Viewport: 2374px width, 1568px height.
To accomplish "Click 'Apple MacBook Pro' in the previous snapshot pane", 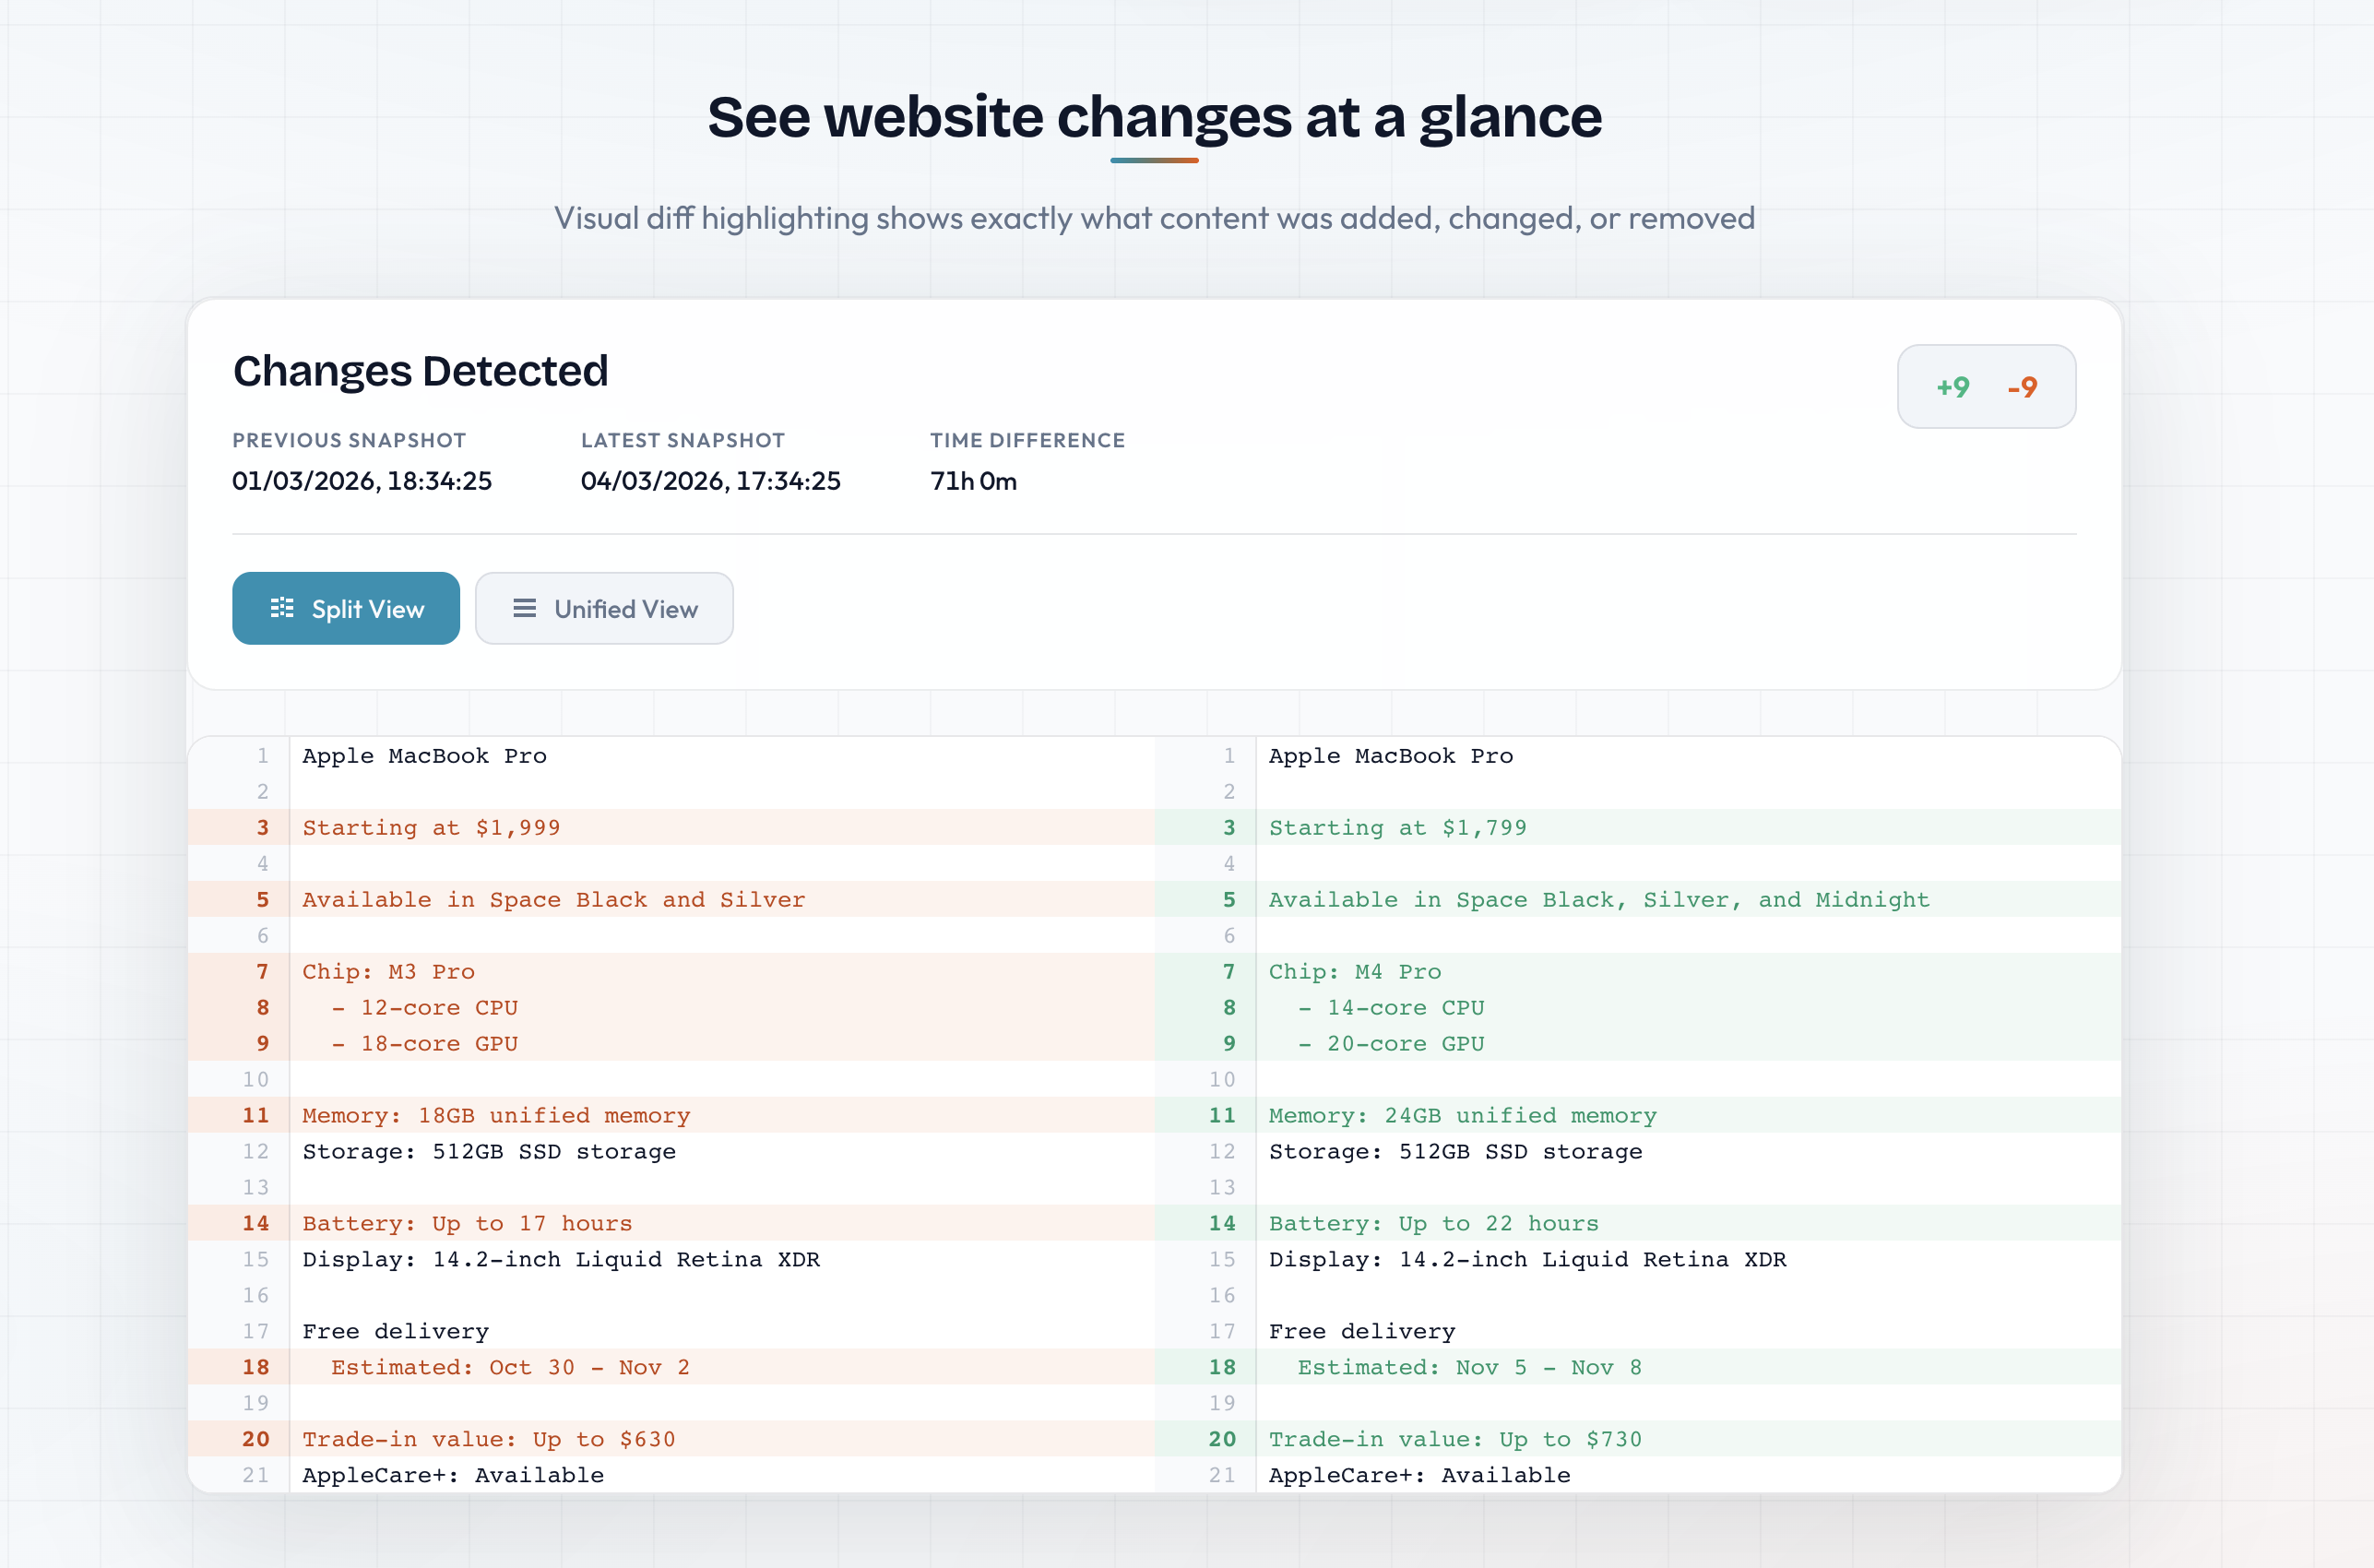I will pyautogui.click(x=425, y=756).
